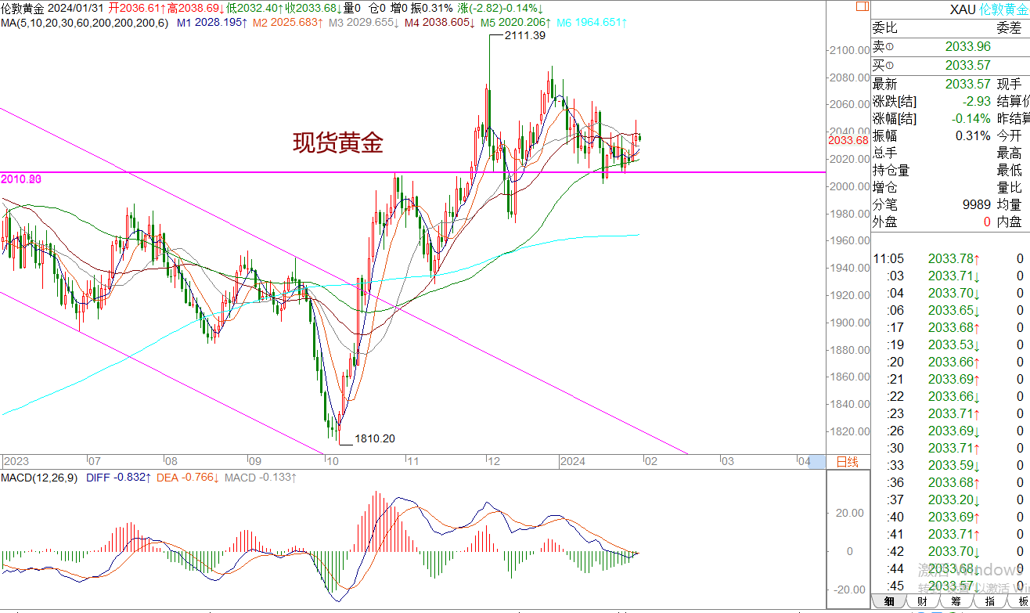Click the 委差 label
The image size is (1030, 613).
1009,27
